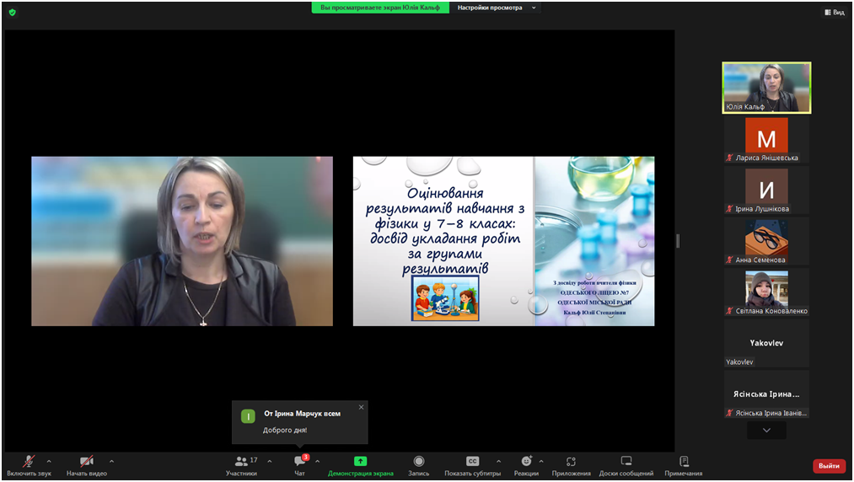Open the Вид layout menu
Screen dimensions: 854x482
click(x=834, y=12)
